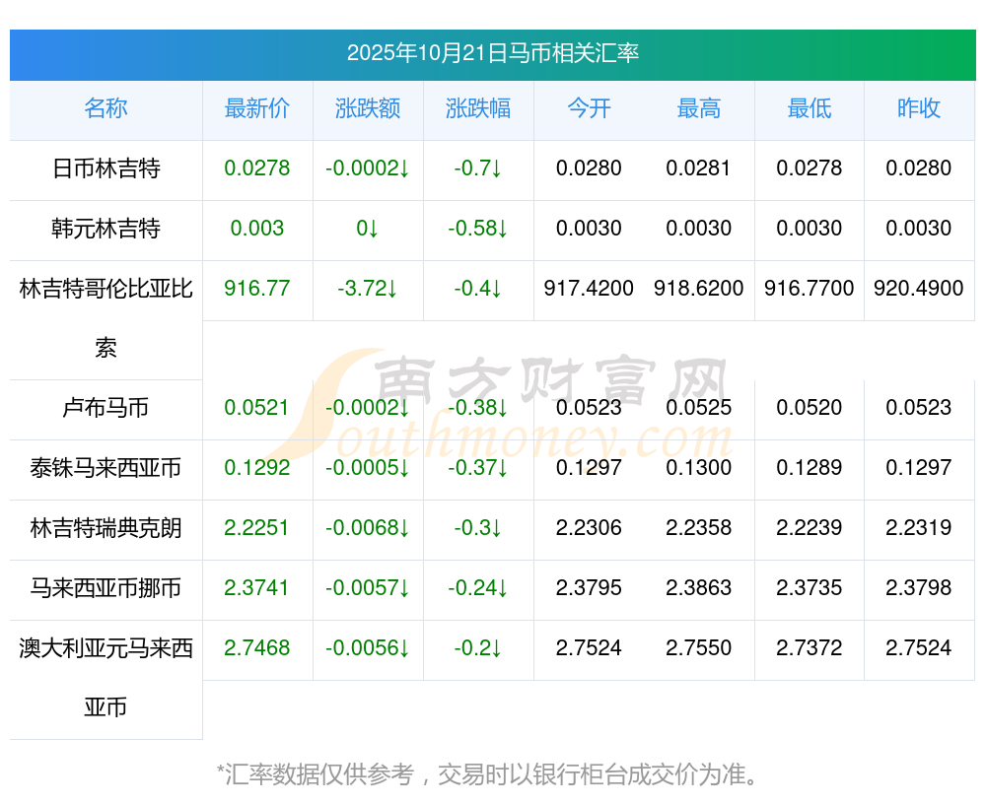Click the low value 0.0520
Screen dimensions: 986x805
[810, 408]
